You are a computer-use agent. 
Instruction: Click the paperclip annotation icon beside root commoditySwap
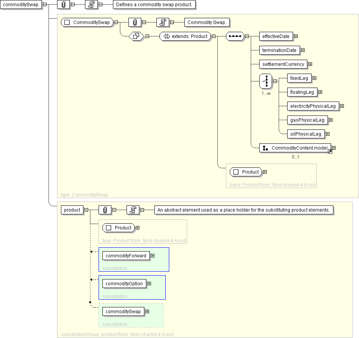click(63, 5)
